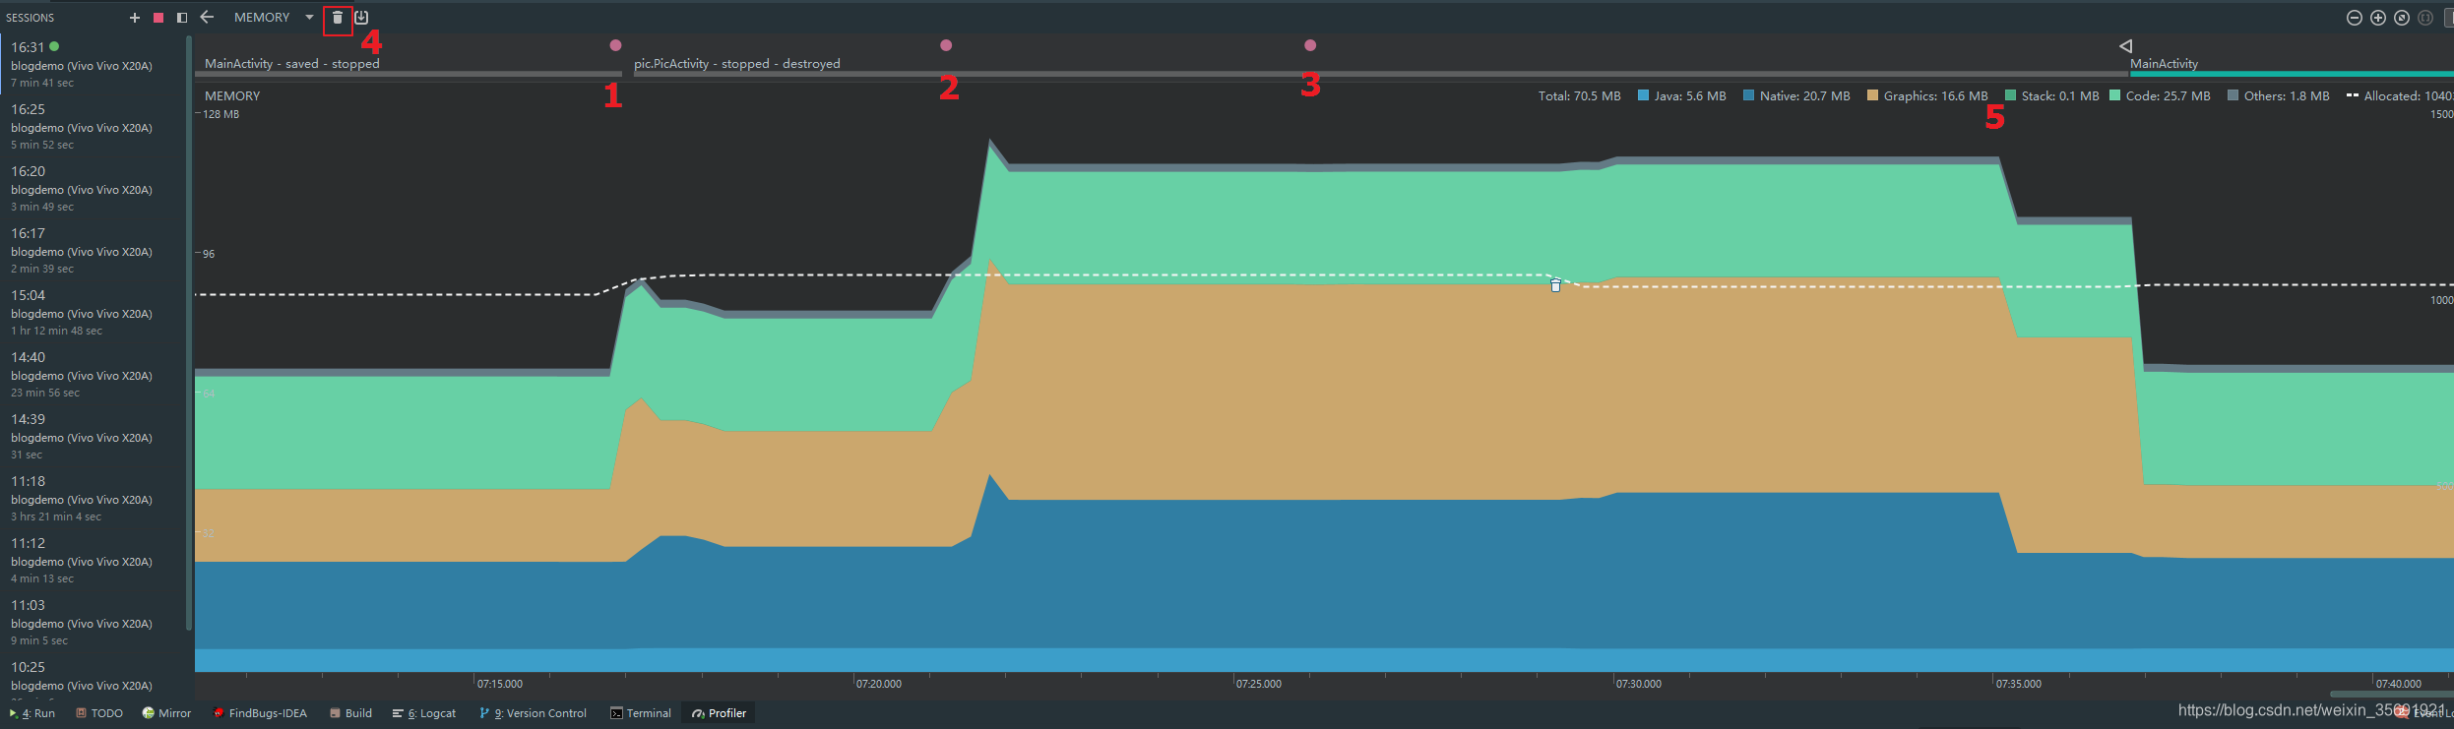Screen dimensions: 2454x729
Task: Open the 11:18 blogdemo session
Action: pos(94,498)
